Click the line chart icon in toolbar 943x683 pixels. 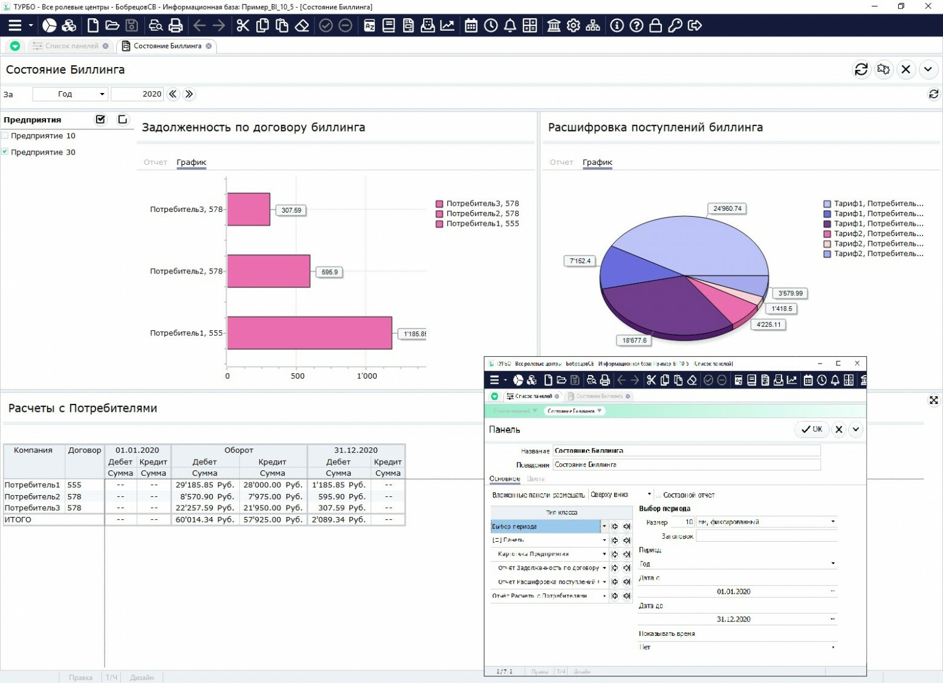pyautogui.click(x=447, y=25)
